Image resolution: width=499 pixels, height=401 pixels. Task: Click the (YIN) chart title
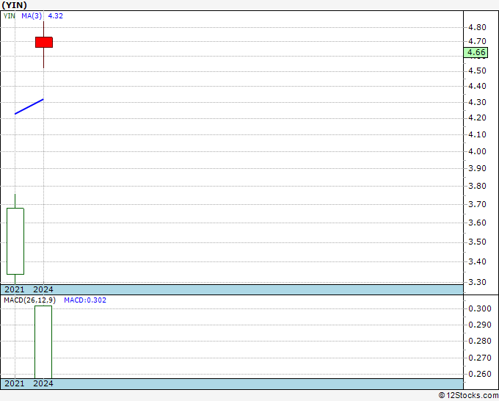coord(15,5)
